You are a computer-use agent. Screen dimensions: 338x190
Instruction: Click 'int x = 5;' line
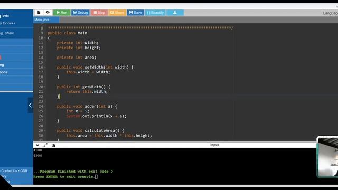tap(78, 111)
